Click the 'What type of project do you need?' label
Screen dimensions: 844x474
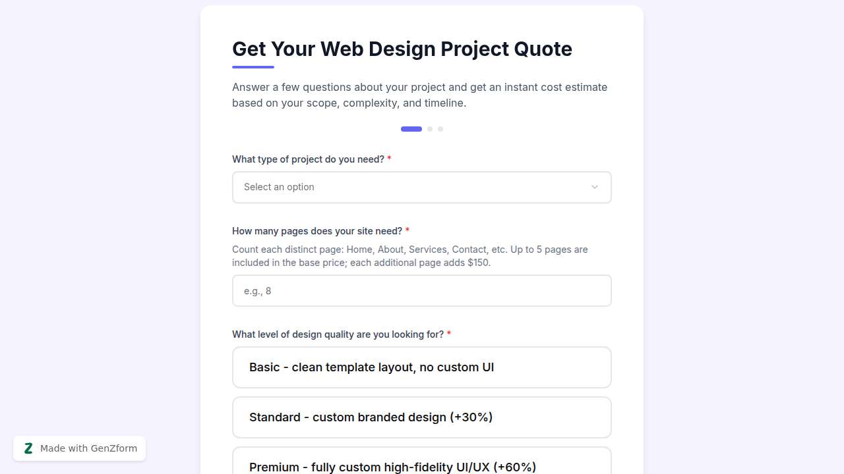click(307, 159)
